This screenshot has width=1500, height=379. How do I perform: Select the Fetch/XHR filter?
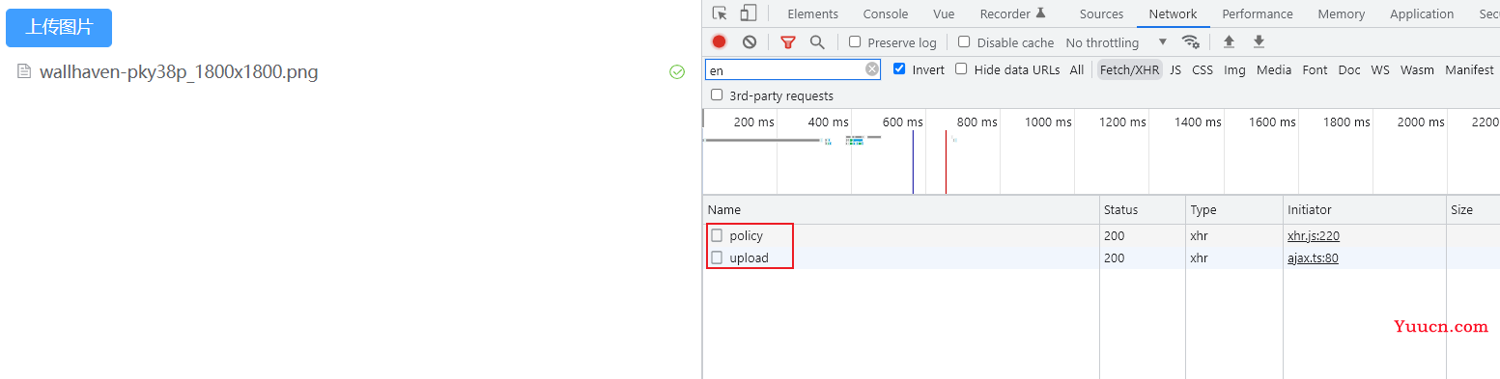1129,69
